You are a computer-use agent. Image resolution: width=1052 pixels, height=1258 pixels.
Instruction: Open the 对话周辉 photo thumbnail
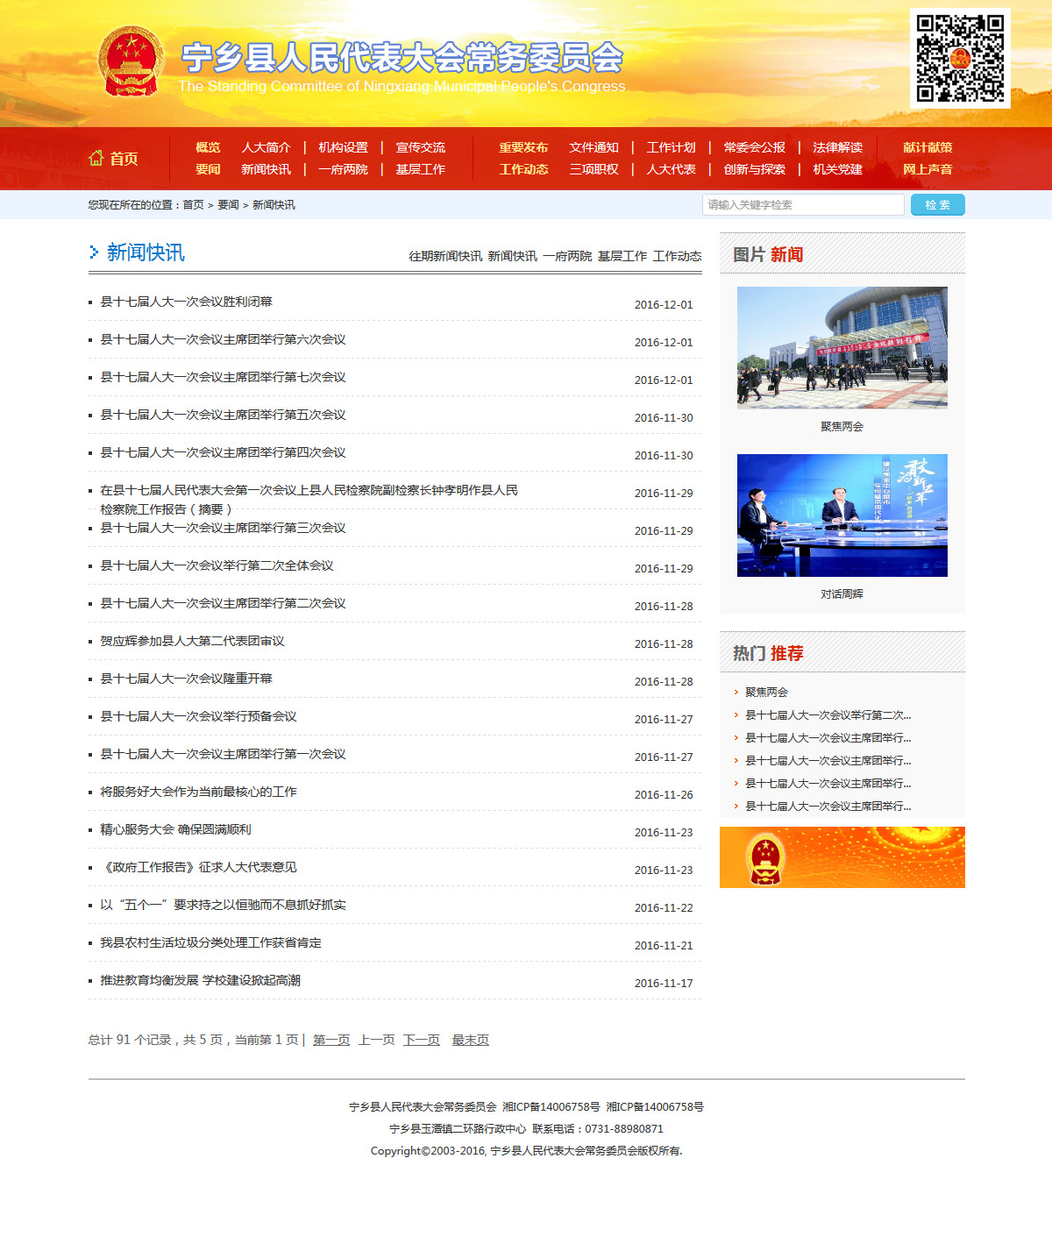(x=842, y=515)
